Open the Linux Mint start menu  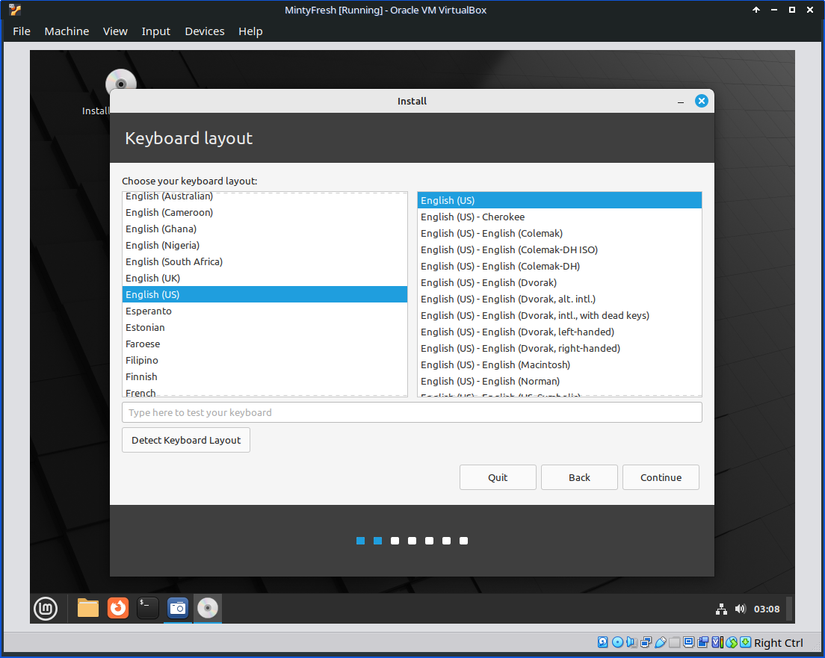coord(46,609)
